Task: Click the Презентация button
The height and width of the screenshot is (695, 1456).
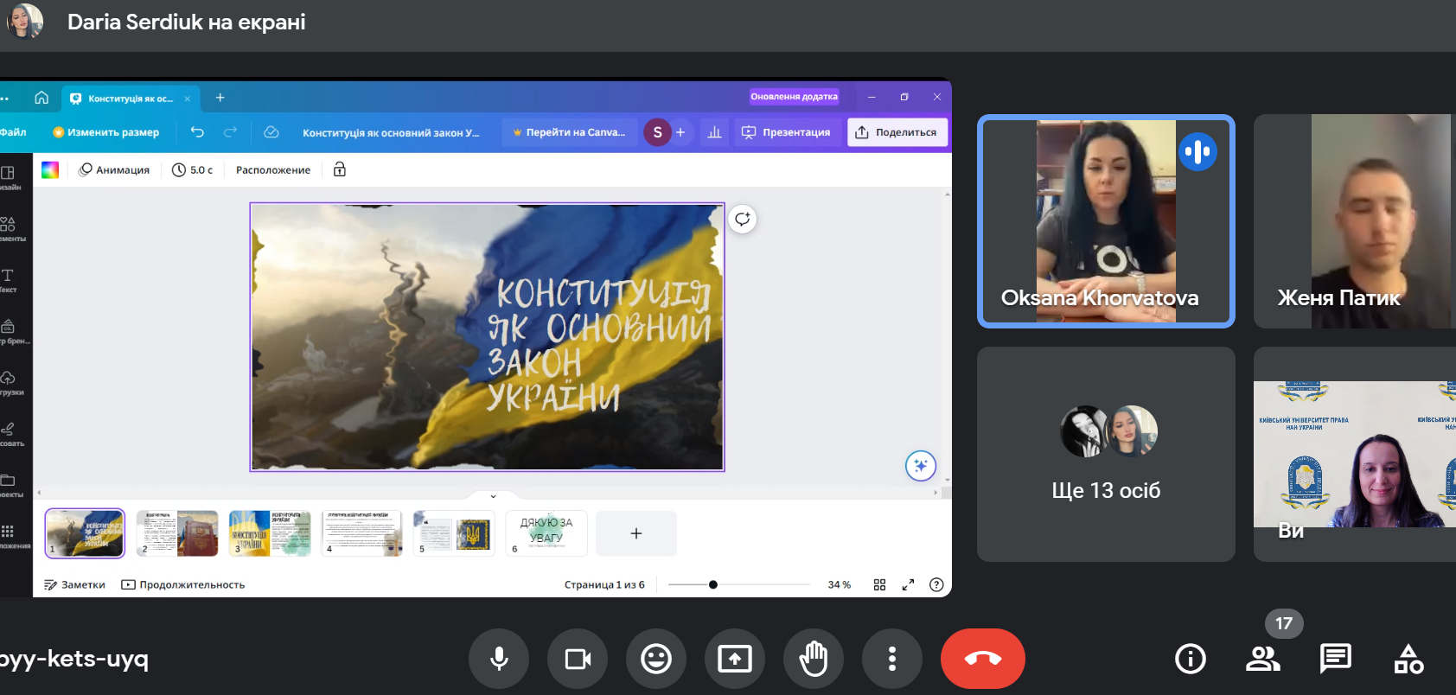Action: click(x=786, y=132)
